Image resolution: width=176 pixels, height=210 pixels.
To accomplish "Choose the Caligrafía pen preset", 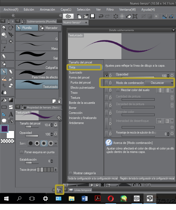I will point(37,65).
